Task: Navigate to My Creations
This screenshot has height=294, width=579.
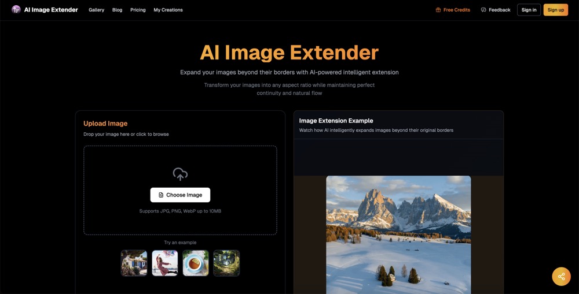Action: [x=168, y=10]
